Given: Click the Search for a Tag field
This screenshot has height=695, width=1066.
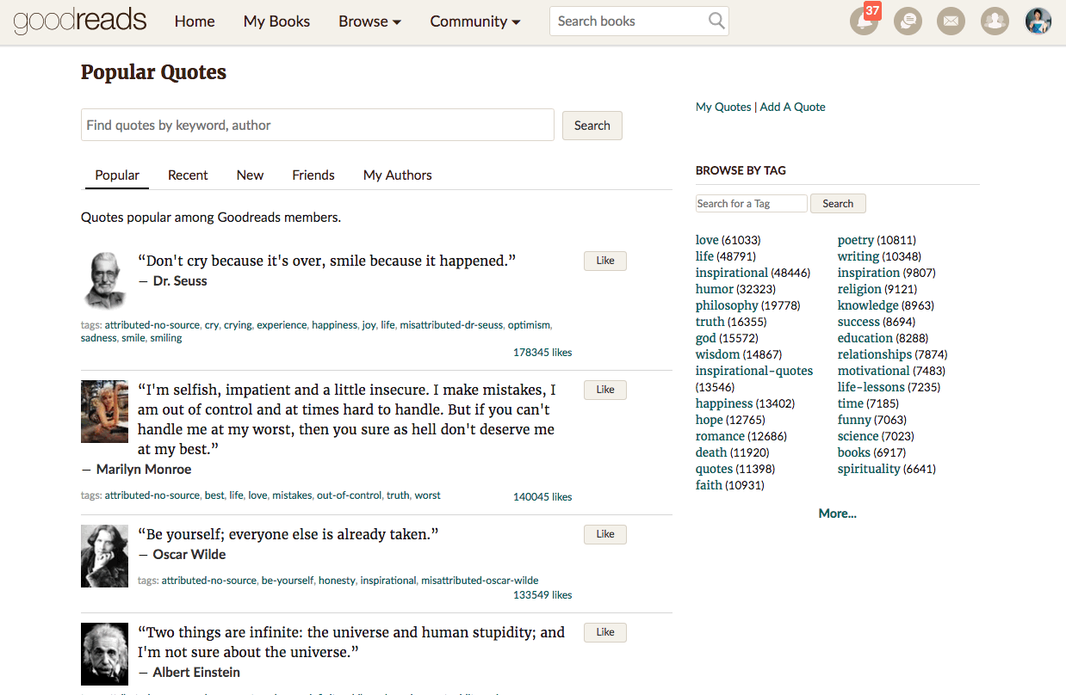Looking at the screenshot, I should point(751,204).
